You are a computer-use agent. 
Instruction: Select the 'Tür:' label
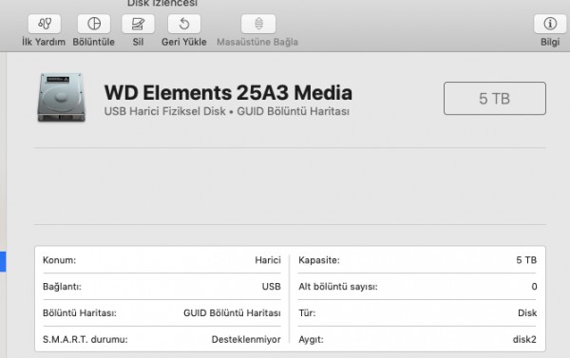307,313
